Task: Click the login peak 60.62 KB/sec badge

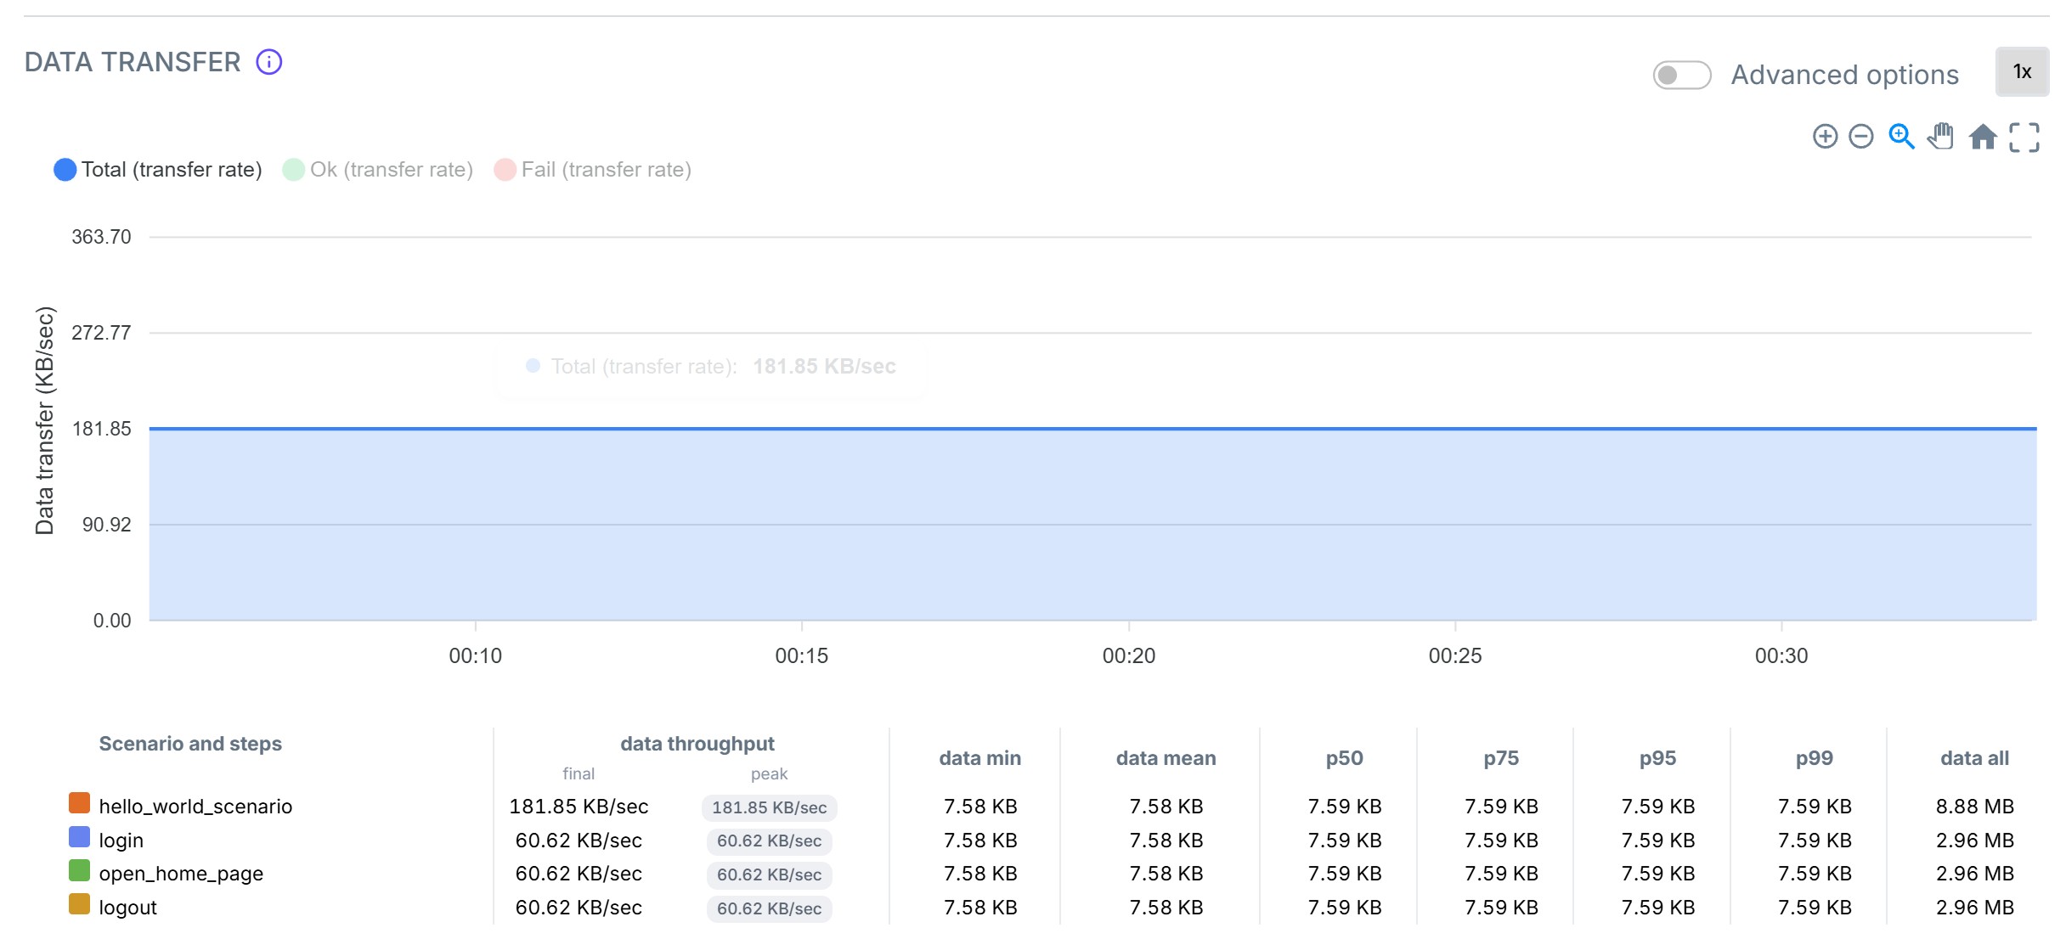Action: point(769,841)
